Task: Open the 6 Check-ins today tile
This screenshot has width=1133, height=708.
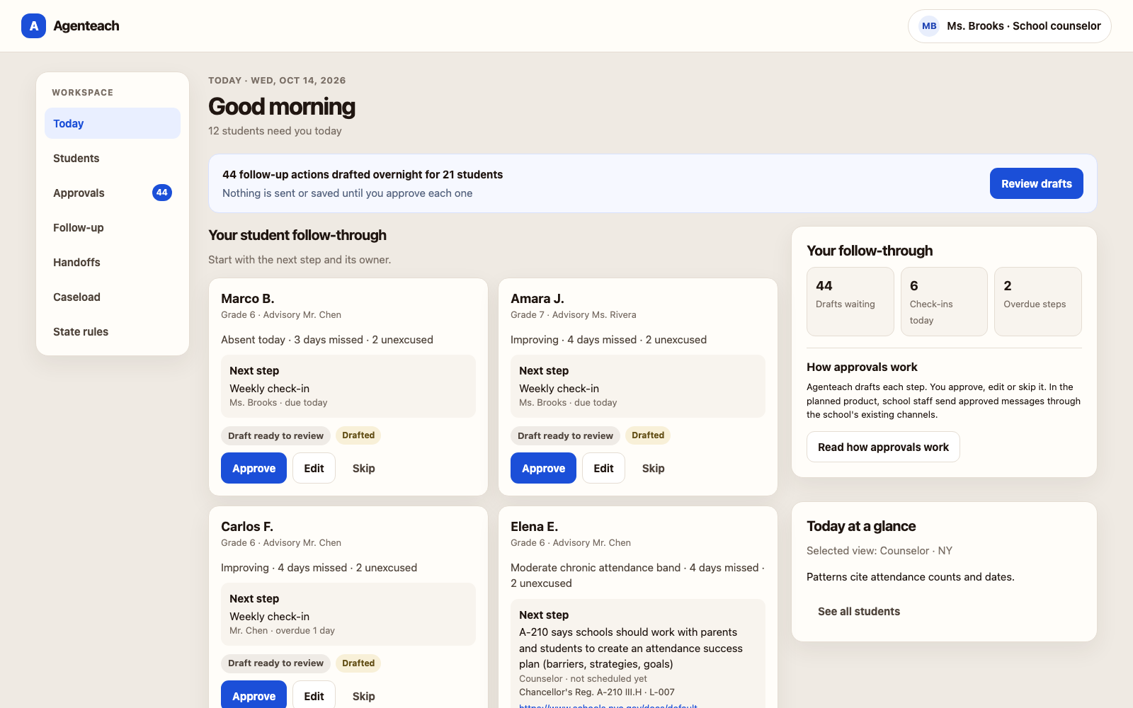Action: click(x=944, y=302)
